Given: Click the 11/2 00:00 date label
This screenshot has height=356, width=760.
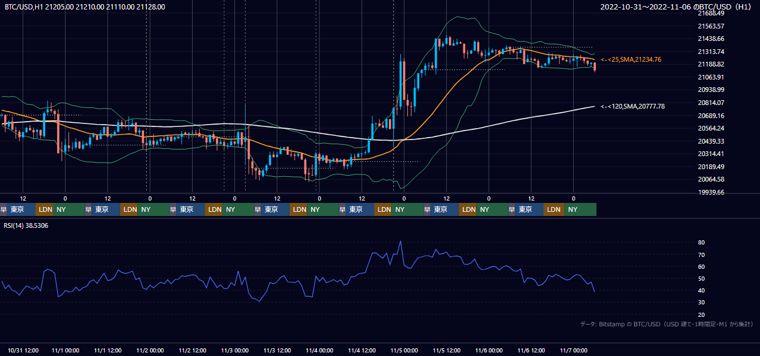Looking at the screenshot, I should (150, 350).
